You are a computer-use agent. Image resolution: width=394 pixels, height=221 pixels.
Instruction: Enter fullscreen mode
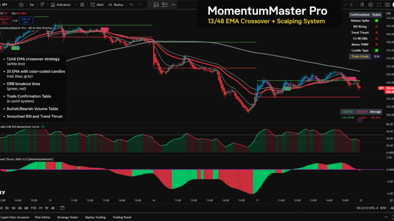379,5
